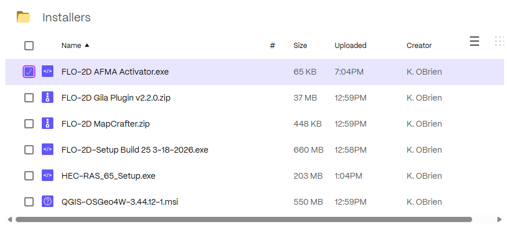The width and height of the screenshot is (507, 229).
Task: Click the 65 KB size value
Action: click(x=305, y=72)
